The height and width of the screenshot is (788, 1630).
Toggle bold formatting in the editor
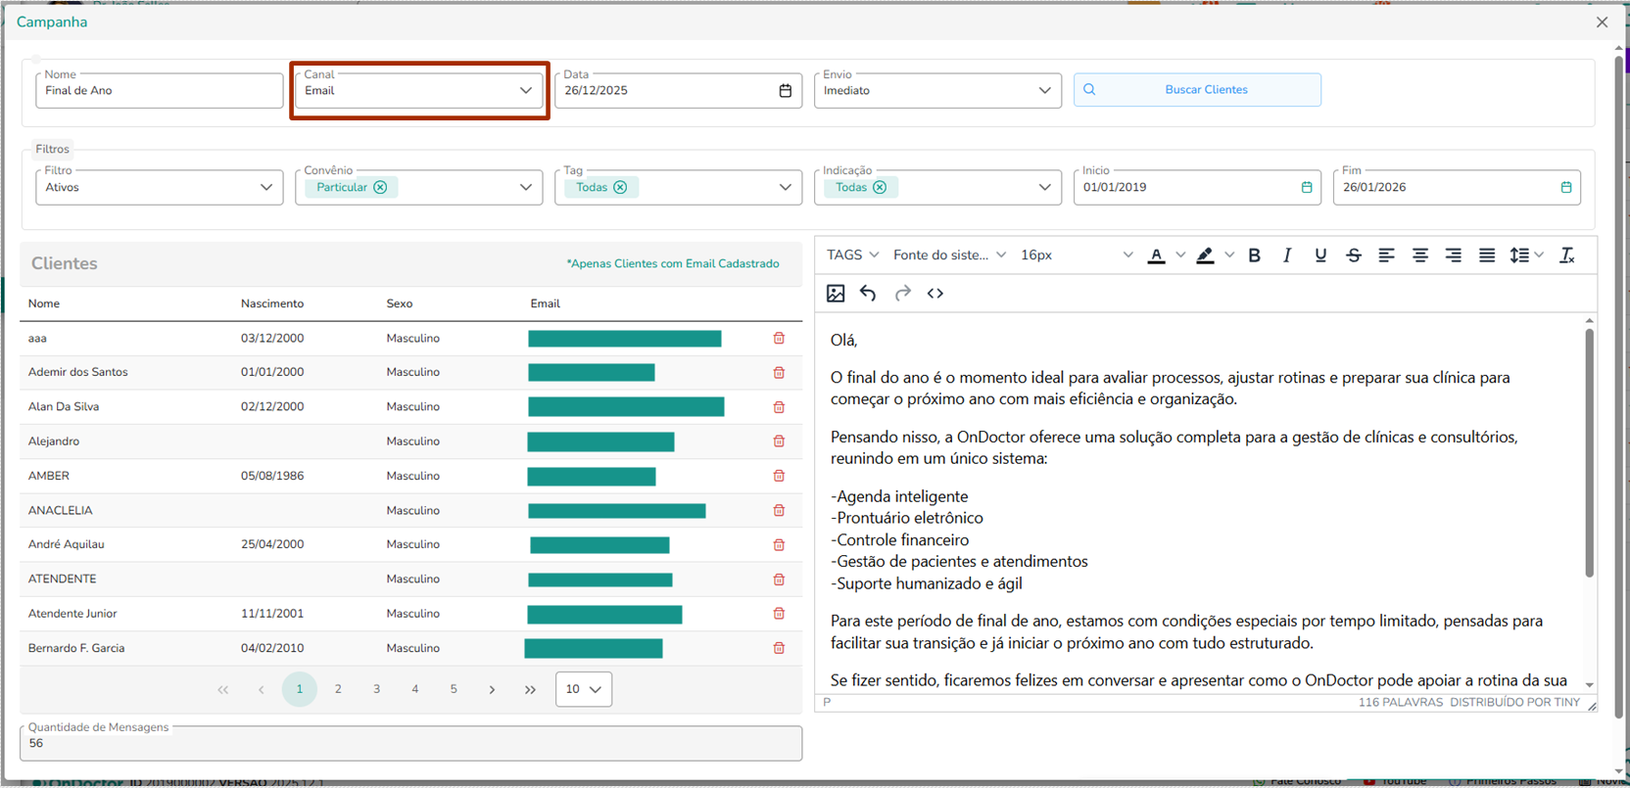pyautogui.click(x=1254, y=255)
